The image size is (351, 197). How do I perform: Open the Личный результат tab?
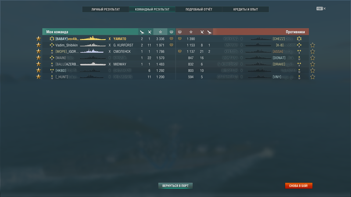[105, 9]
